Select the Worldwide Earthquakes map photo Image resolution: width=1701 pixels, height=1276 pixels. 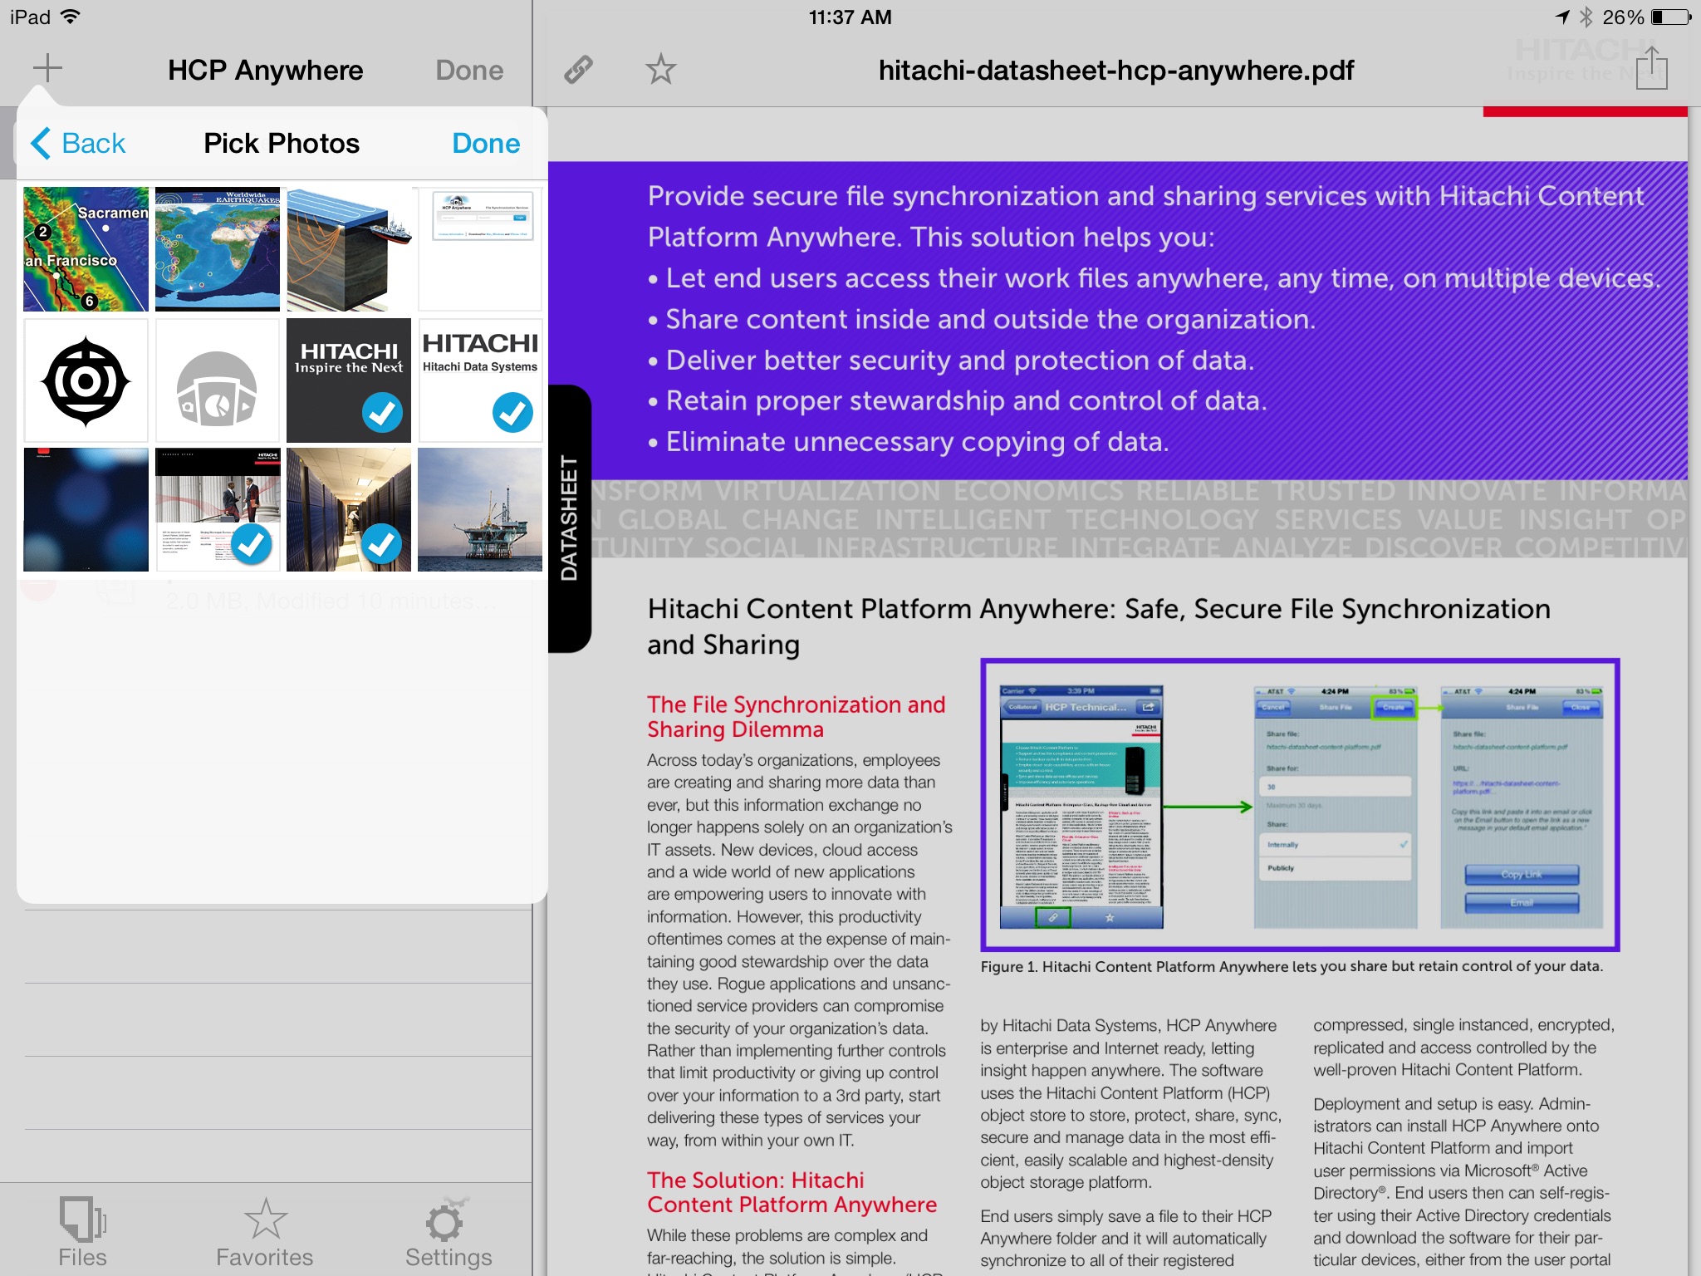coord(218,249)
